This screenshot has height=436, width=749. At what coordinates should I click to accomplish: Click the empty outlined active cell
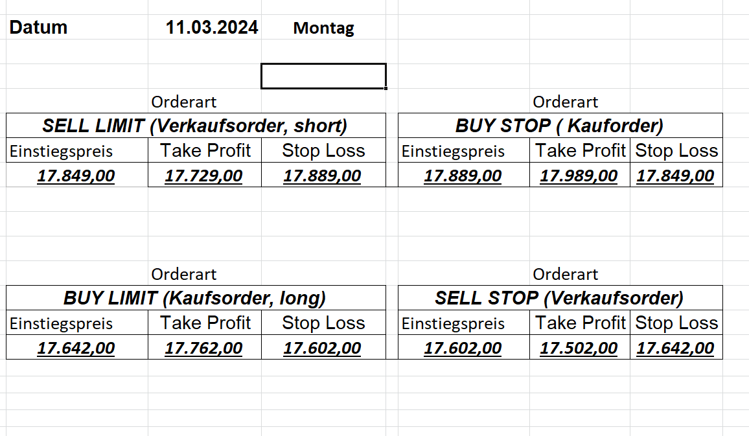coord(323,76)
